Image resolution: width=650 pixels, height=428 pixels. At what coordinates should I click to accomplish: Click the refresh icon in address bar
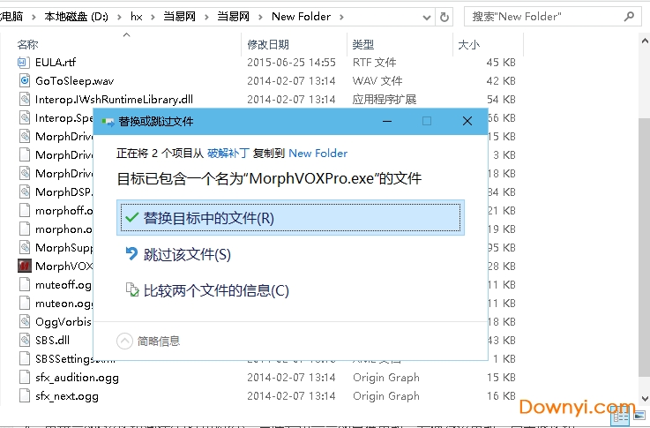(445, 16)
